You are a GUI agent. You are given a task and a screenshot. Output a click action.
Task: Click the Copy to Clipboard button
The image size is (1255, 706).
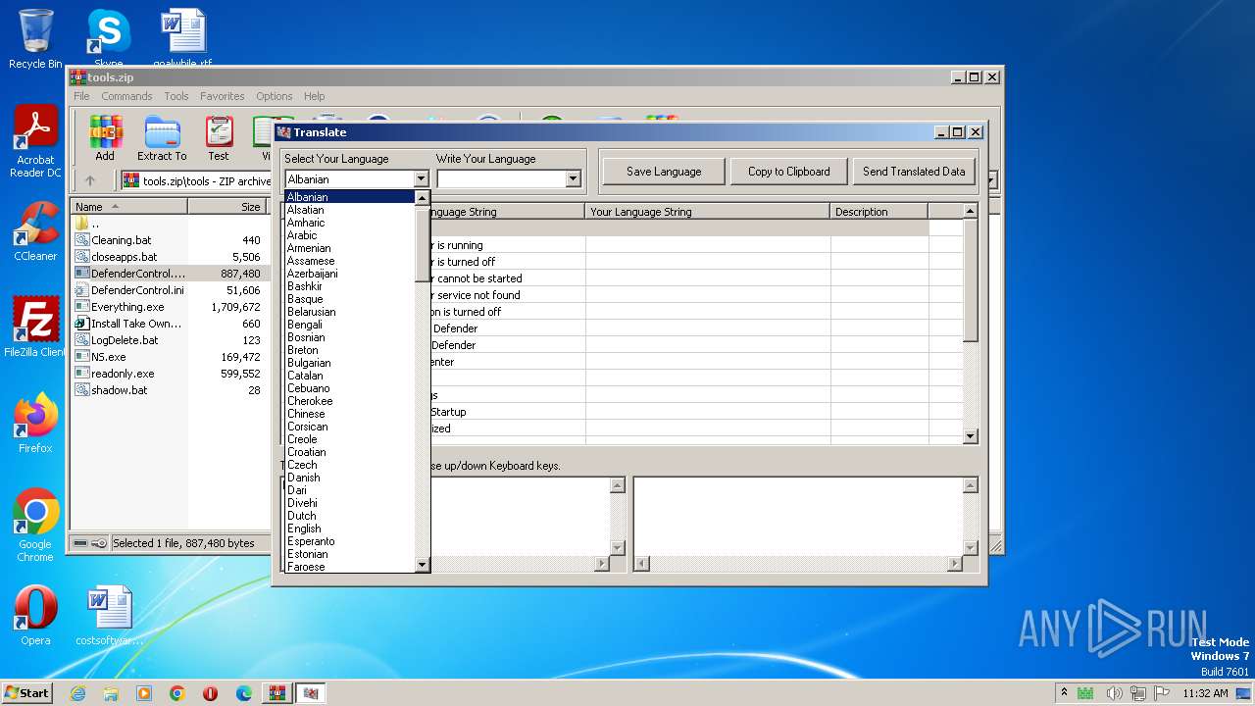click(789, 172)
